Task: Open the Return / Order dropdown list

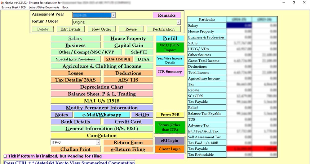Action: point(179,22)
